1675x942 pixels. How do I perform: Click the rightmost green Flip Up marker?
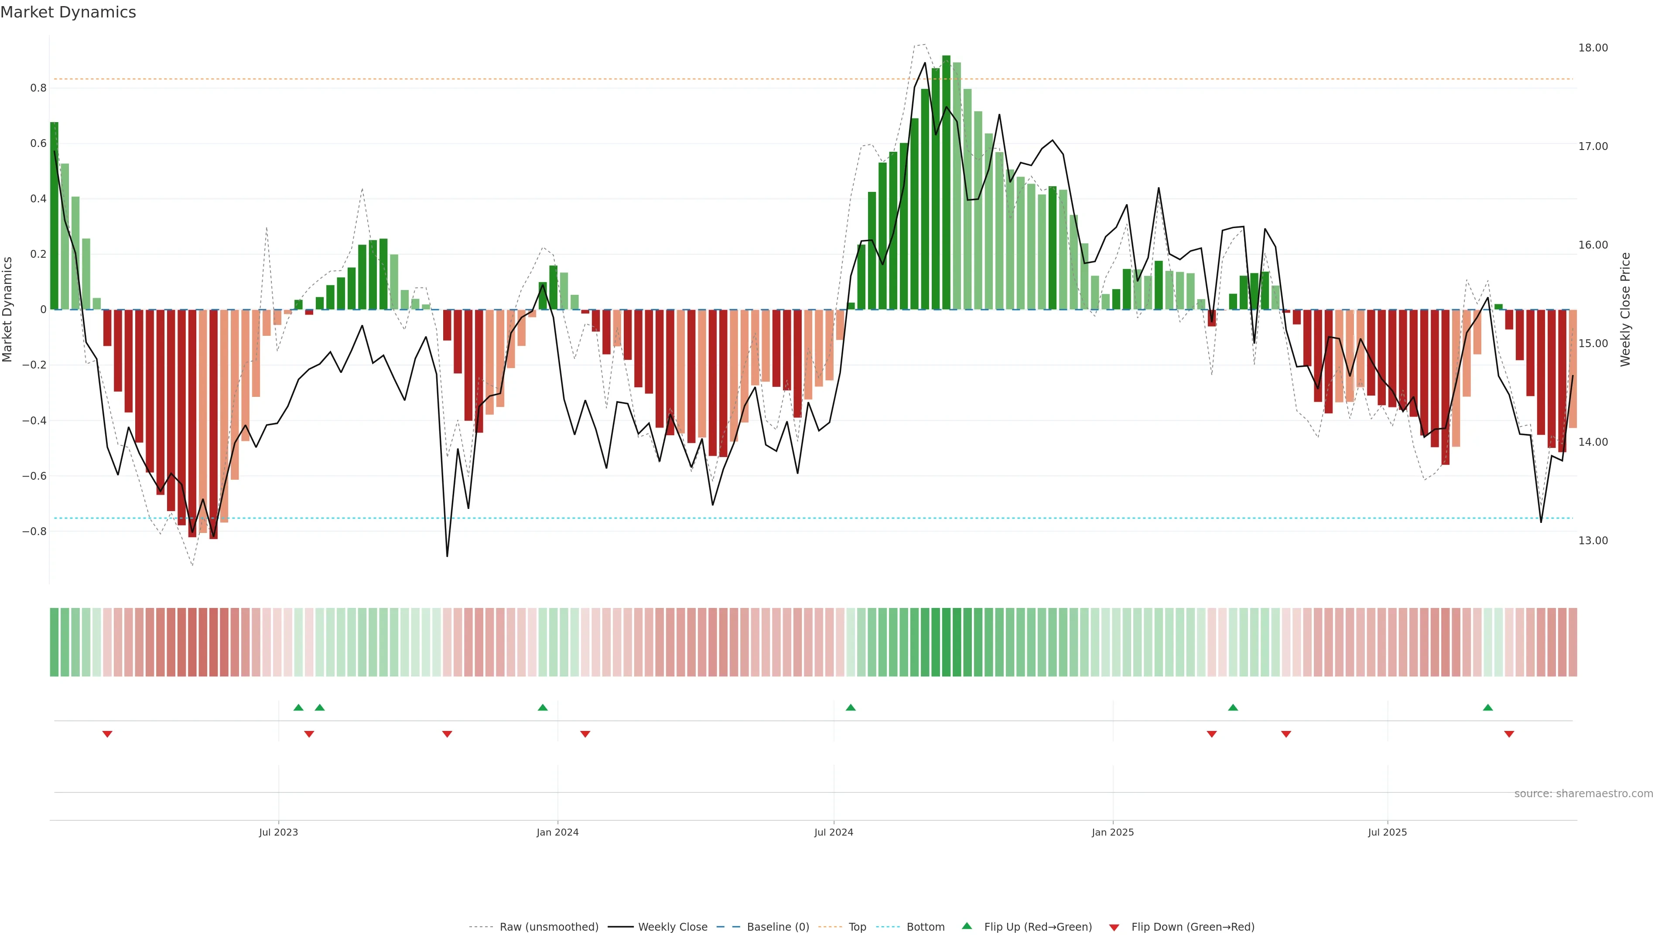point(1488,707)
